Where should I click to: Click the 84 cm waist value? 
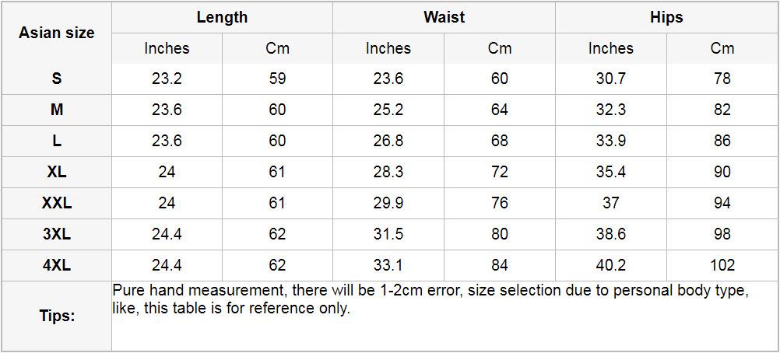(500, 265)
